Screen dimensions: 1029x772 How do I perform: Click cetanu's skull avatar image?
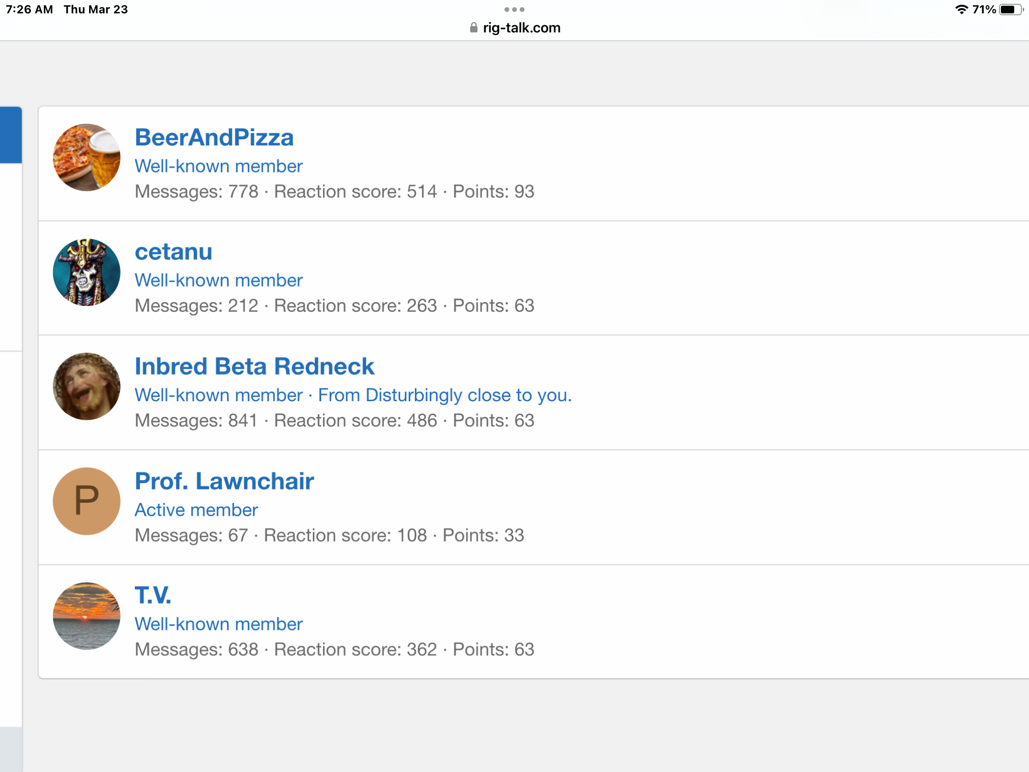coord(86,272)
